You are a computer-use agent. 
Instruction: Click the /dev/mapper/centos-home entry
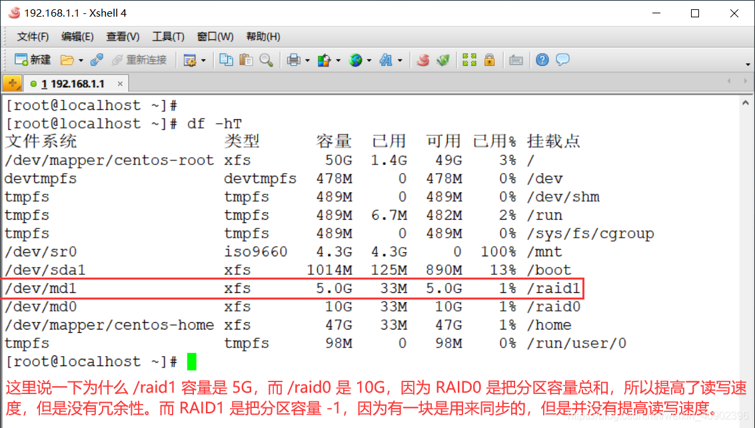click(x=109, y=325)
